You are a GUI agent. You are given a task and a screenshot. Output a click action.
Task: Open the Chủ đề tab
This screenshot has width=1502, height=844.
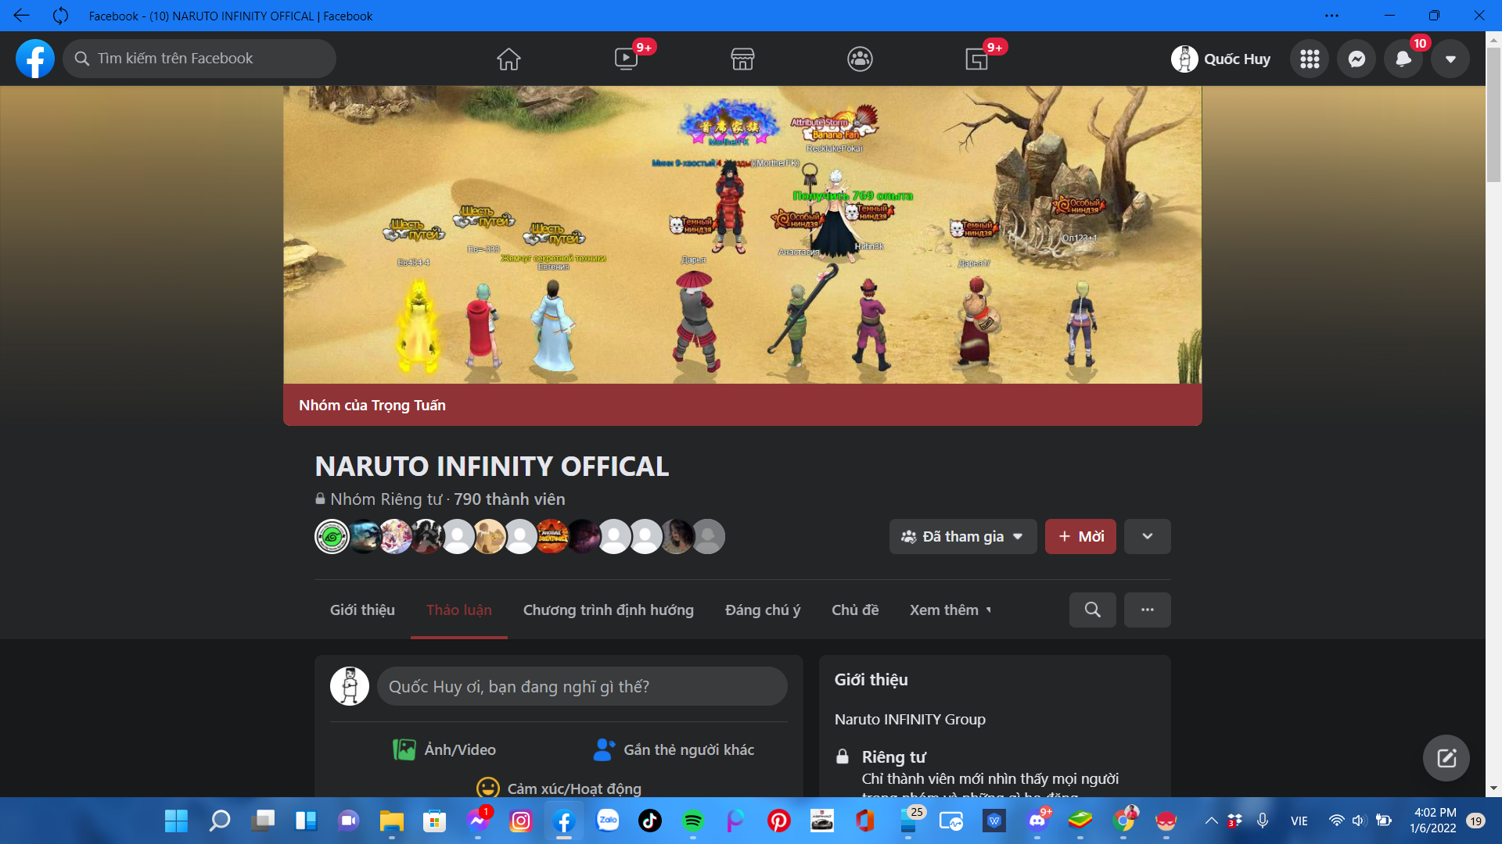point(855,610)
